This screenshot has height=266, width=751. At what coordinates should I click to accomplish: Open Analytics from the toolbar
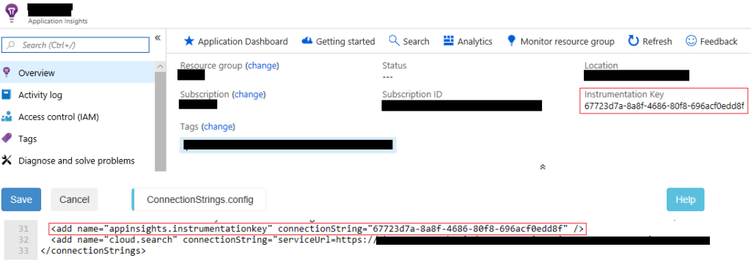coord(468,42)
